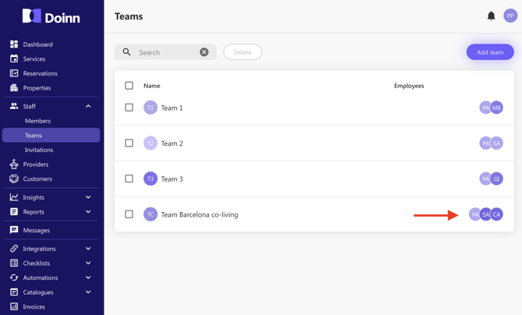Expand the Insights chevron
Image resolution: width=522 pixels, height=315 pixels.
tap(88, 197)
